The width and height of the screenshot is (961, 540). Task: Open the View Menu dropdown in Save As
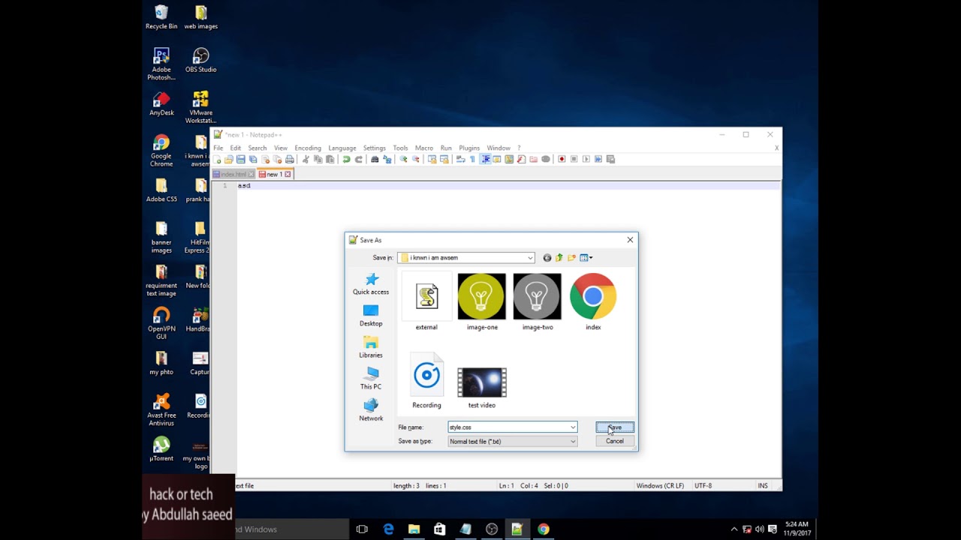click(x=586, y=258)
